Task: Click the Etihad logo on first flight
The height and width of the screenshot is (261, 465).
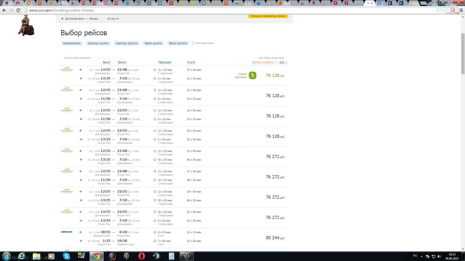Action: click(x=67, y=70)
